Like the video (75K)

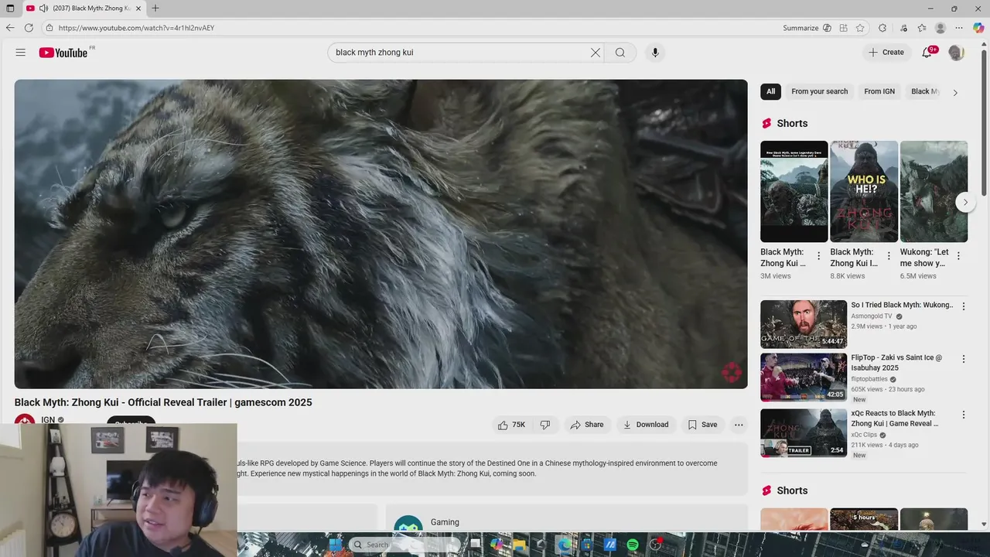(x=511, y=425)
